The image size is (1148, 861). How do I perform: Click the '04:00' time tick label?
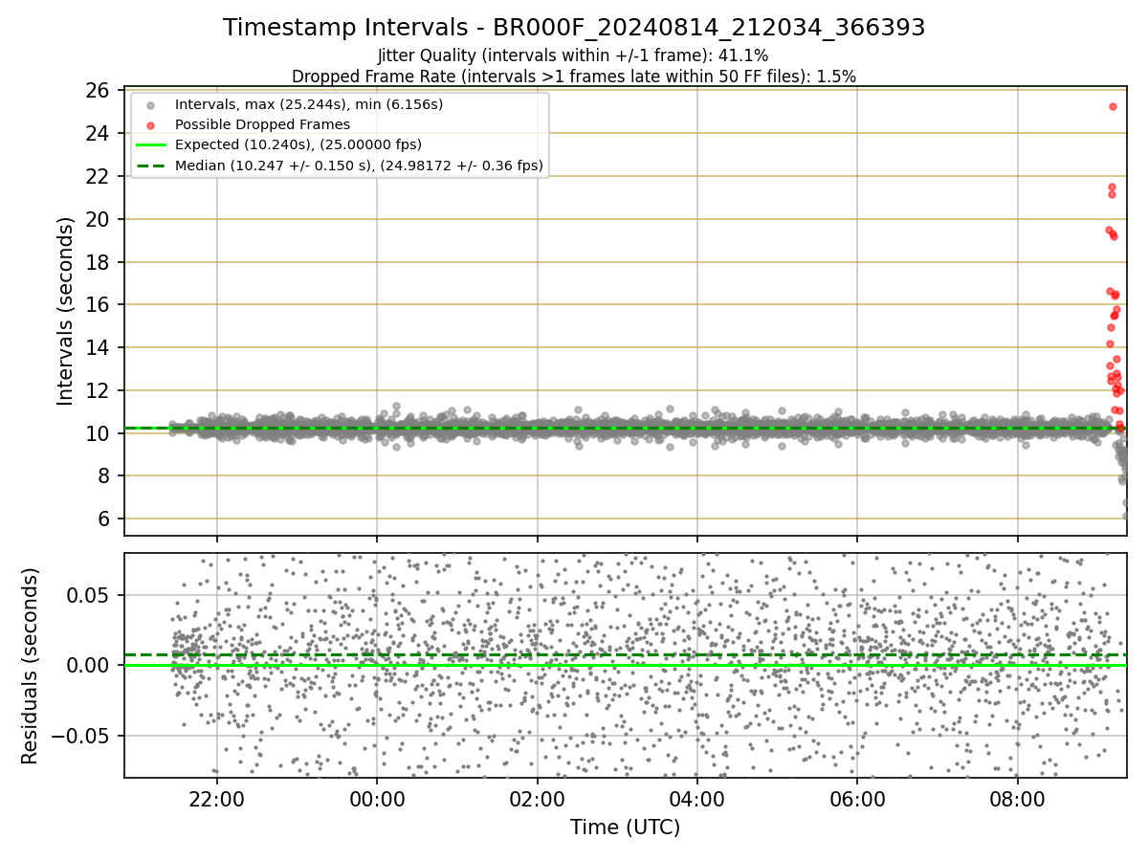696,798
